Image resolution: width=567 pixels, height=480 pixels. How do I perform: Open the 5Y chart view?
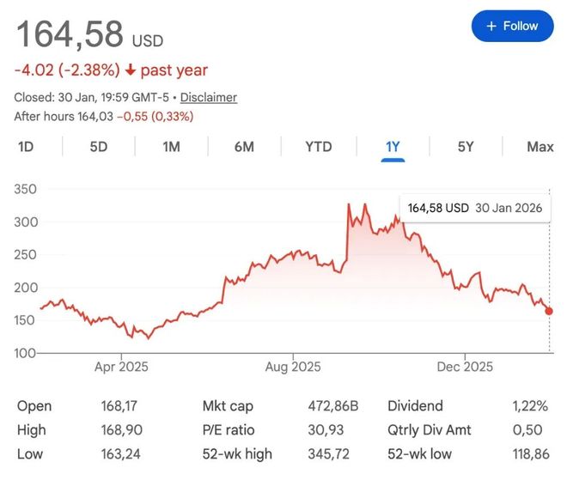(x=466, y=147)
